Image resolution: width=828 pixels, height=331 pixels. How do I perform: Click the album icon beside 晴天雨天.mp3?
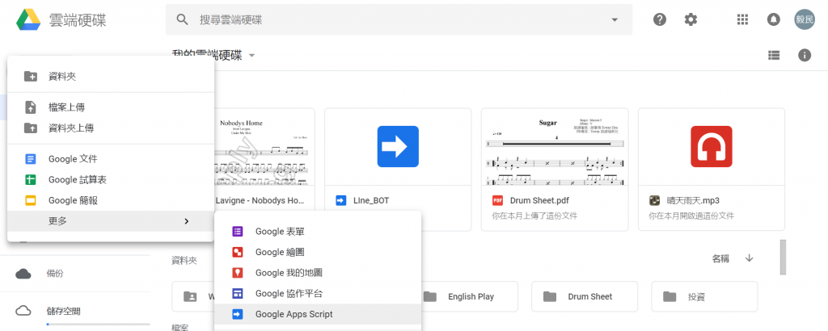(x=655, y=201)
